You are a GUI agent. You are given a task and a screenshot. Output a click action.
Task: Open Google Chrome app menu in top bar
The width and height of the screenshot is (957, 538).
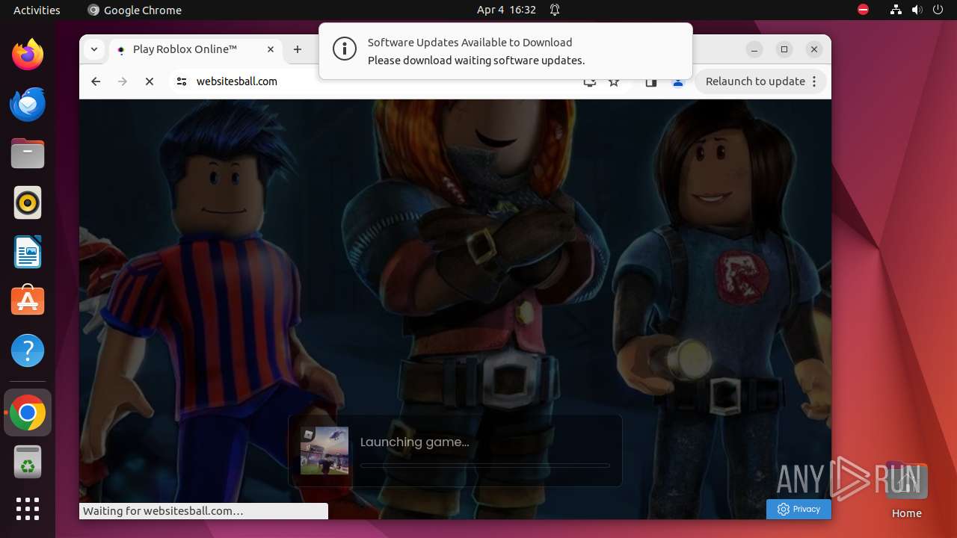pyautogui.click(x=135, y=10)
